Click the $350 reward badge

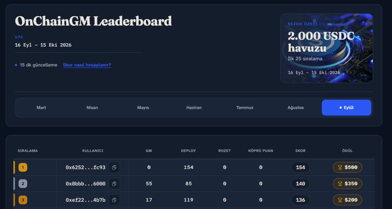(348, 184)
